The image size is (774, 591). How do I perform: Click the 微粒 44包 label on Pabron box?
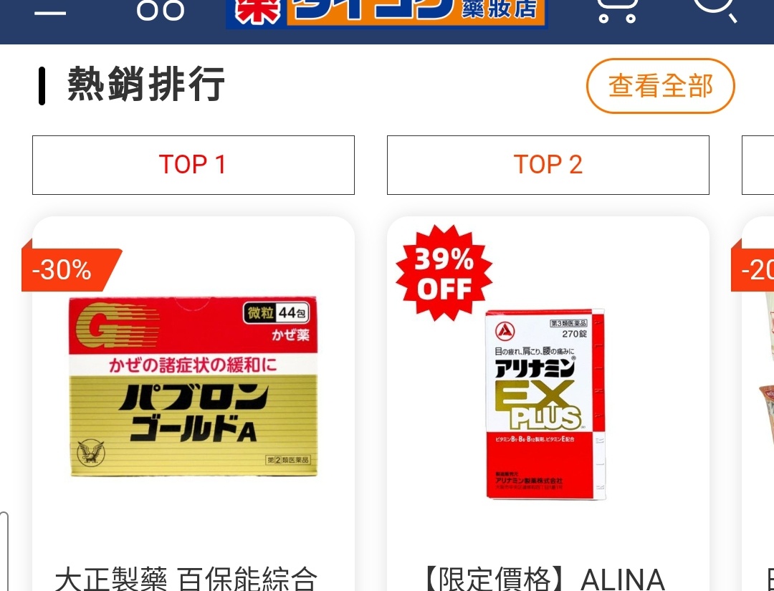[277, 312]
